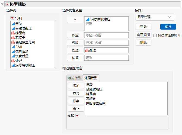Click the 删除 button
The height and width of the screenshot is (135, 182).
(143, 42)
